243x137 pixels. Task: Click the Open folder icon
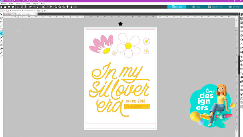tap(6, 7)
